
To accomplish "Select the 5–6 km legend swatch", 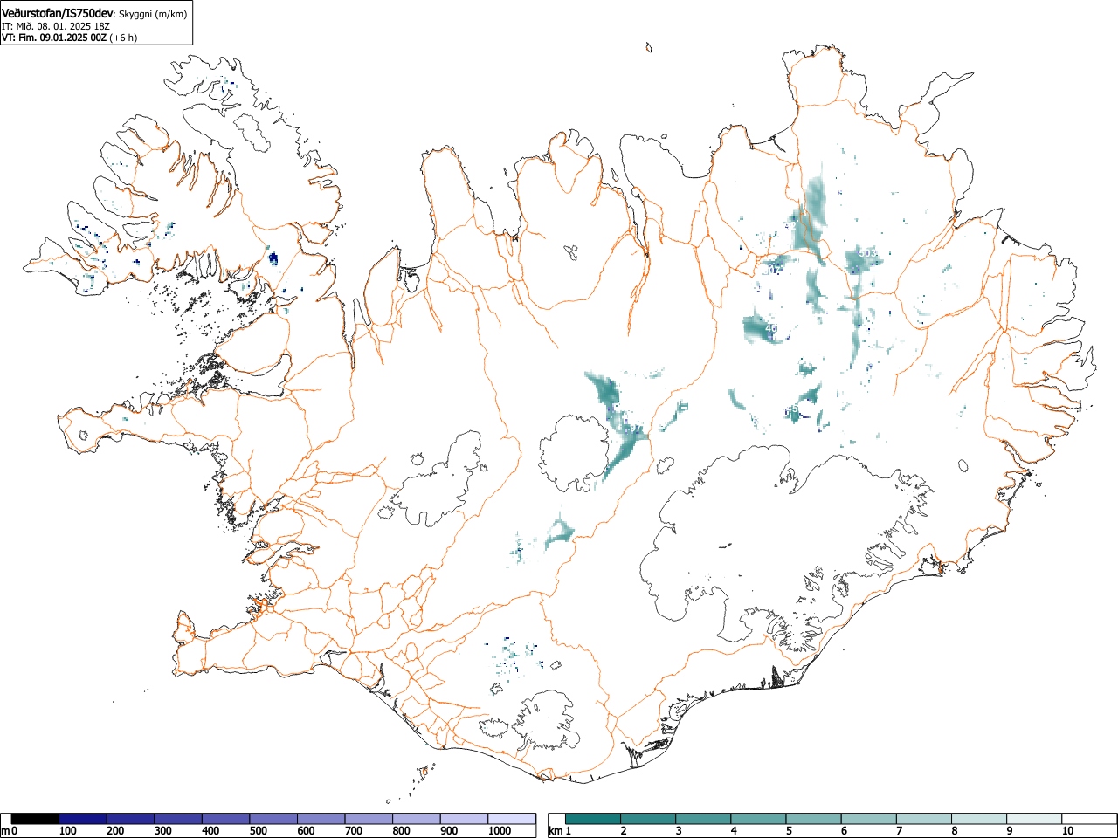I will [x=813, y=819].
